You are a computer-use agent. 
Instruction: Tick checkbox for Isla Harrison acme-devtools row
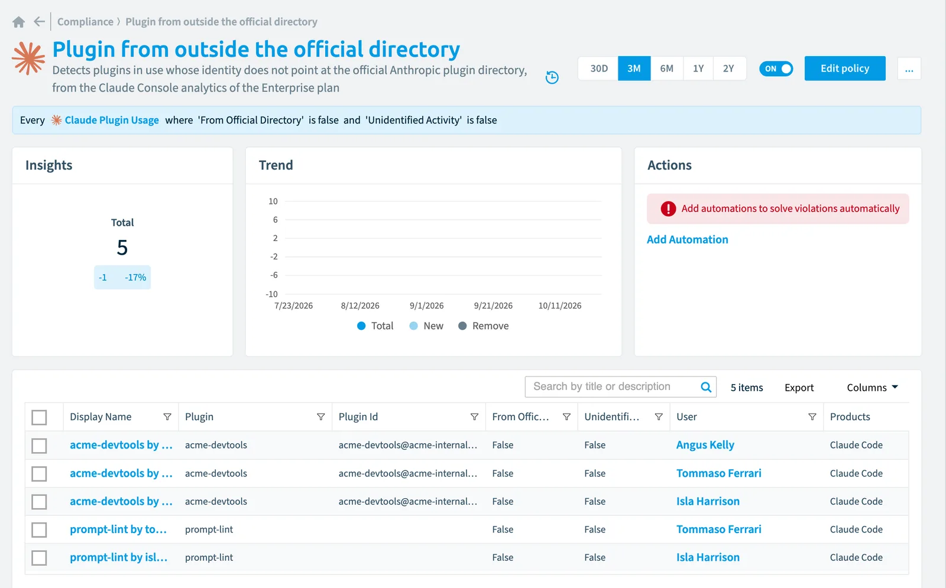click(39, 502)
